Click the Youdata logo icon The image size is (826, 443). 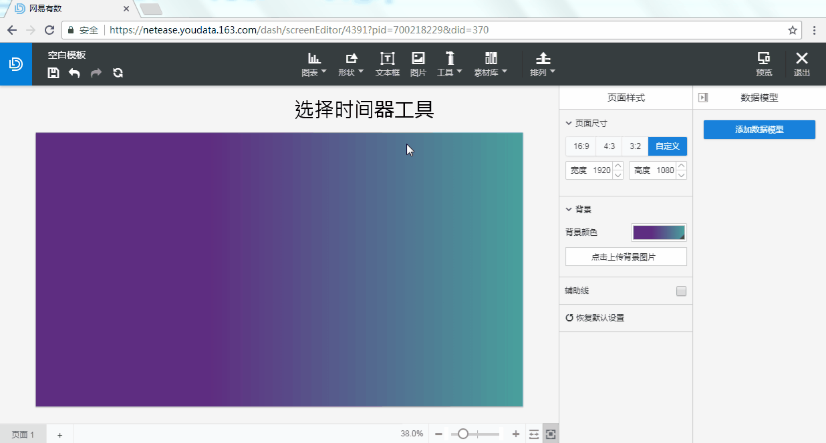[16, 64]
